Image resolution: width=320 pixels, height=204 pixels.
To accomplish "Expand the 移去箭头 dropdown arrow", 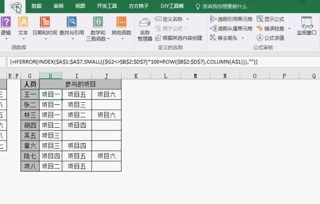I will click(243, 38).
